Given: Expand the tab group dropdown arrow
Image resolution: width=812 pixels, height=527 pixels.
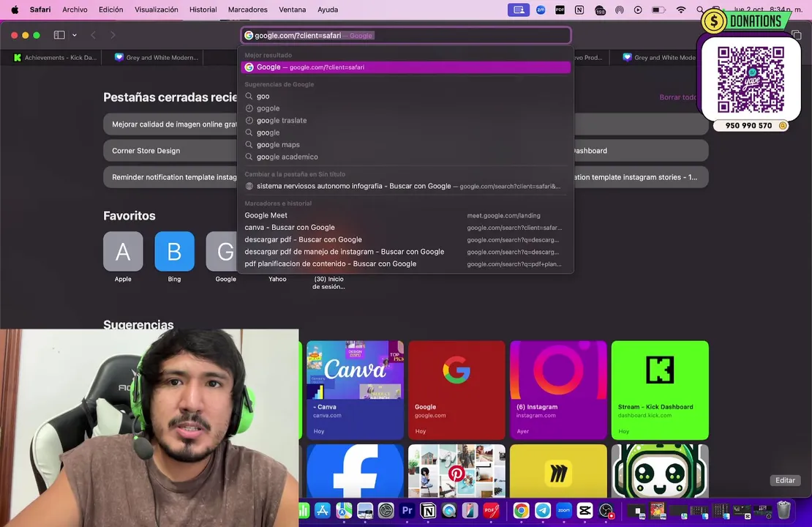Looking at the screenshot, I should [x=75, y=35].
